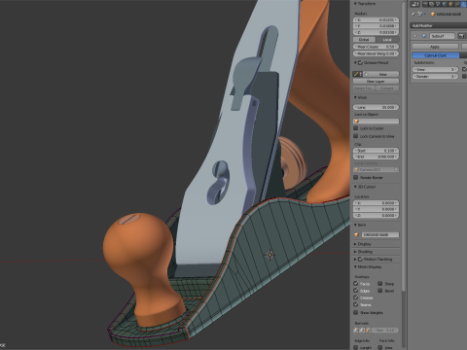Click the pin icon in Properties breadcrumb
Screen dimensions: 467x350
tap(413, 14)
